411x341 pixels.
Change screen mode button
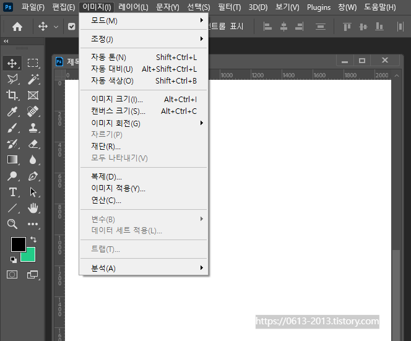33,274
